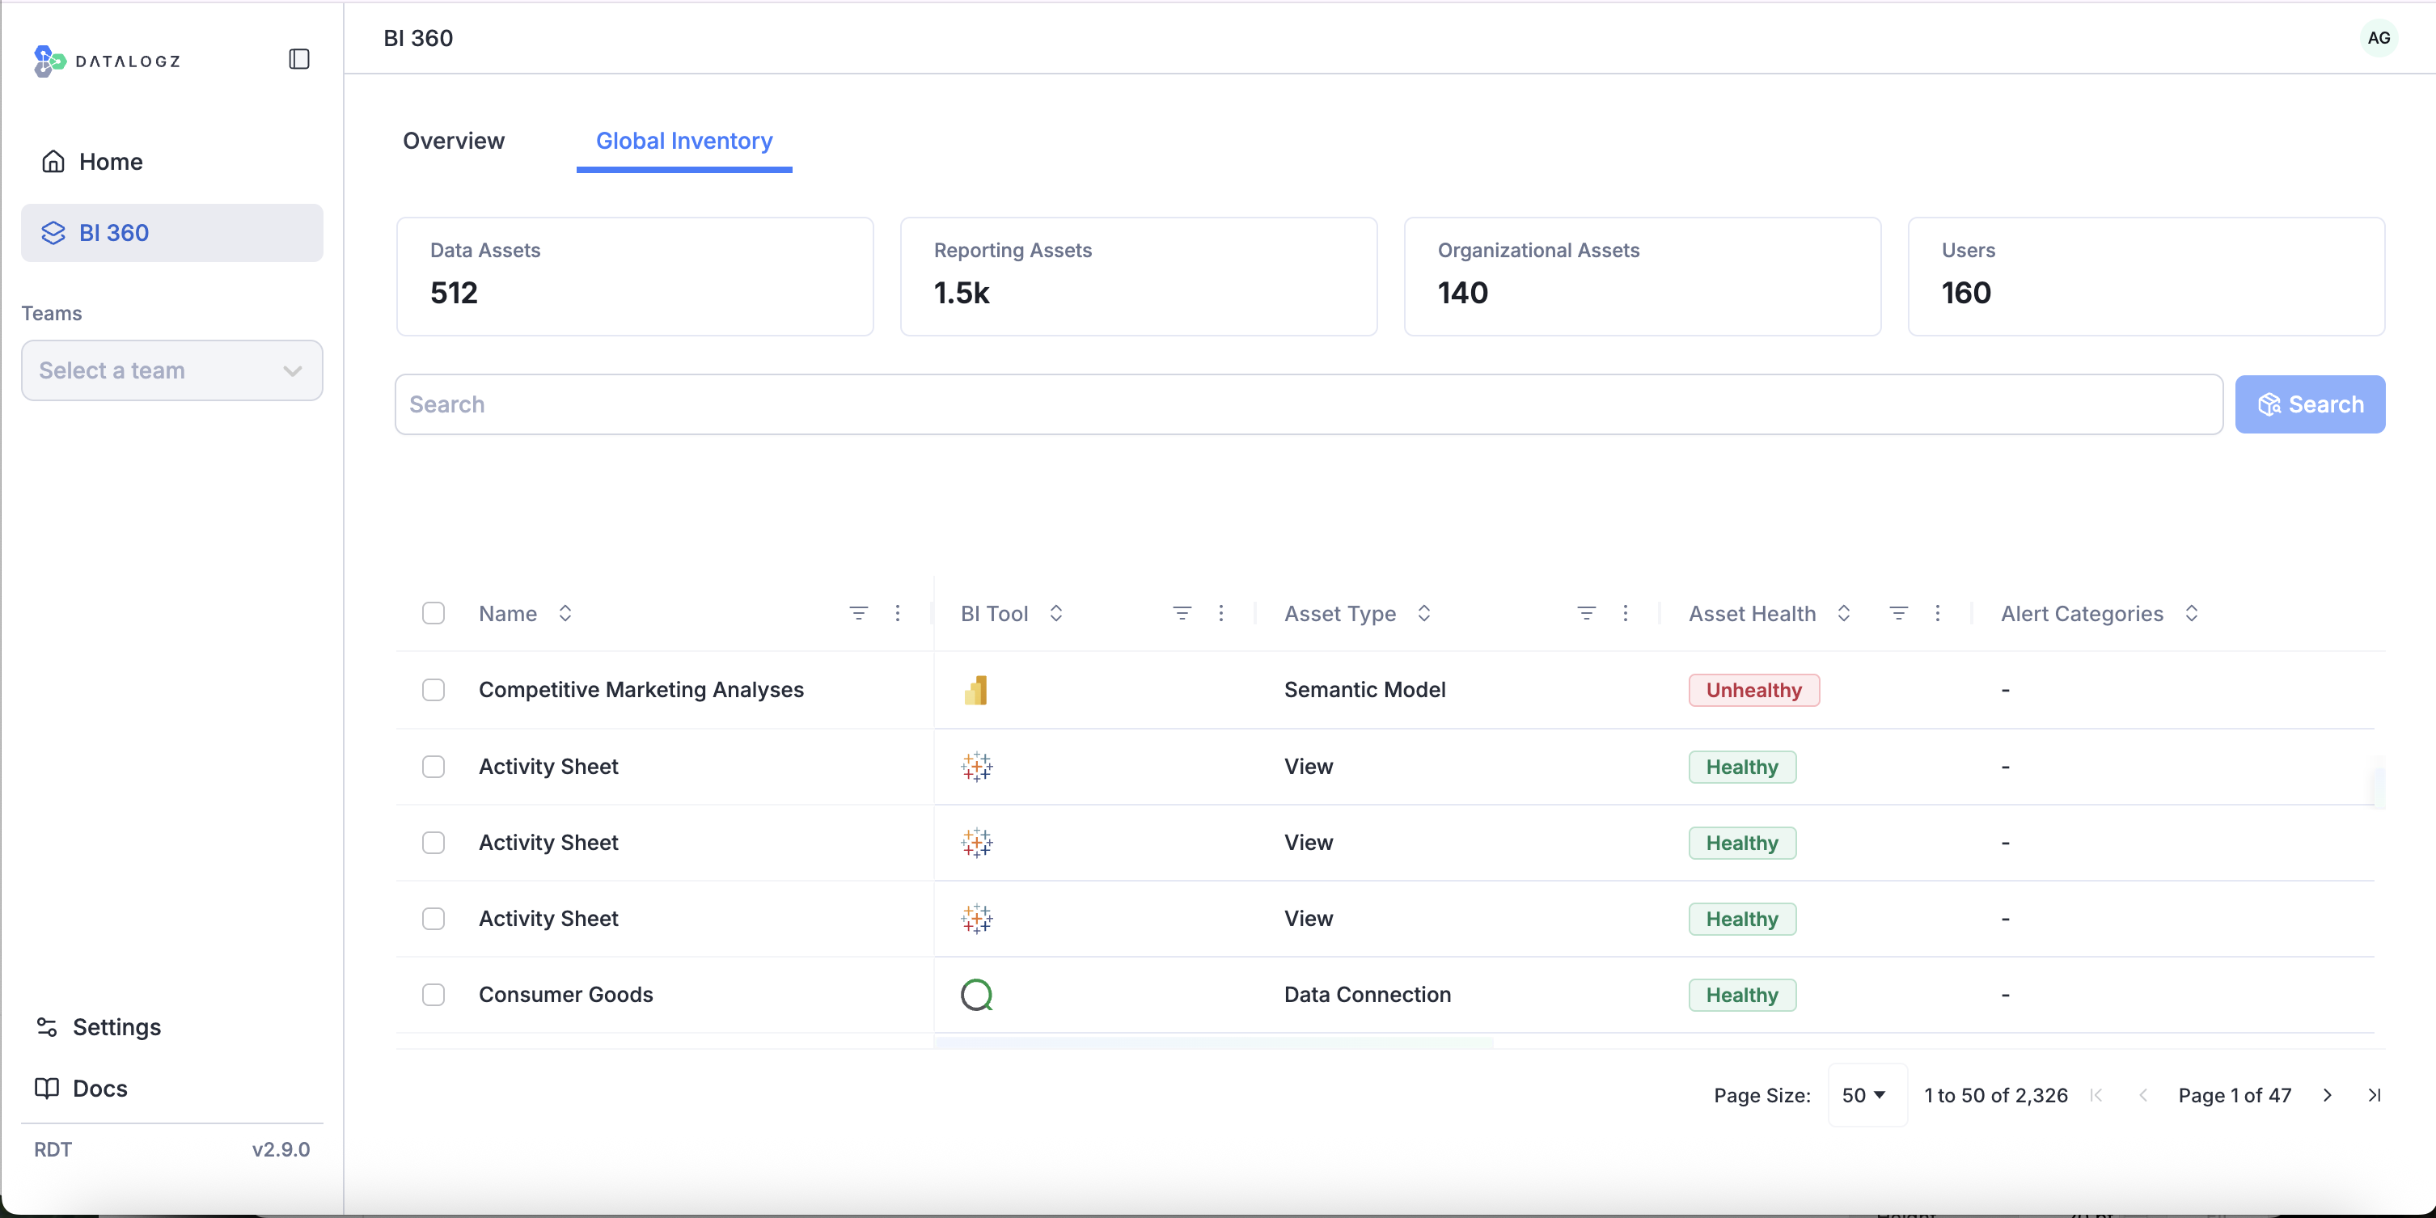Click the blue Search button

tap(2309, 404)
